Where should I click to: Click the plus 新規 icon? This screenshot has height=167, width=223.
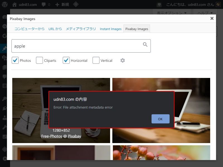[x=57, y=4]
